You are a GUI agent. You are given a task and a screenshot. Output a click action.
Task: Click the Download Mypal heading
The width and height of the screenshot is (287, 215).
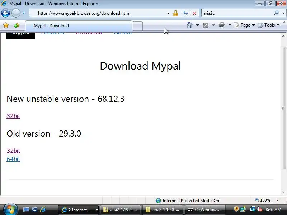tap(140, 66)
